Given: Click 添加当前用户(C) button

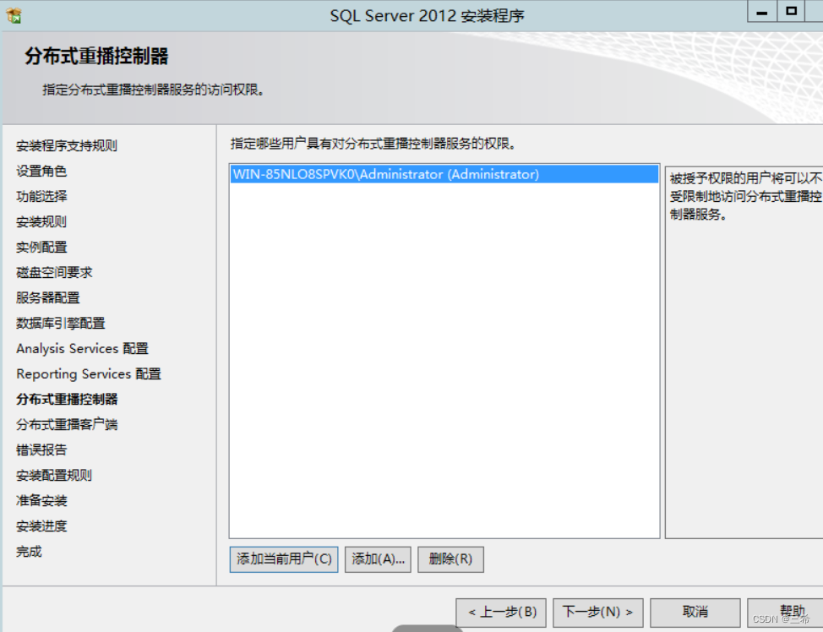Looking at the screenshot, I should point(283,559).
